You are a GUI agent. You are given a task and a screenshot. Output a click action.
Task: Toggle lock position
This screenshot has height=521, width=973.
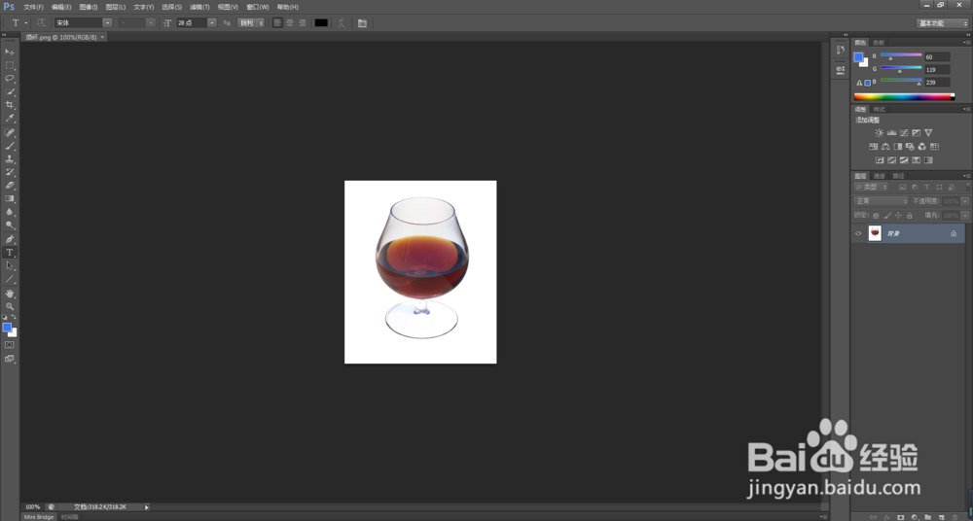pyautogui.click(x=898, y=215)
